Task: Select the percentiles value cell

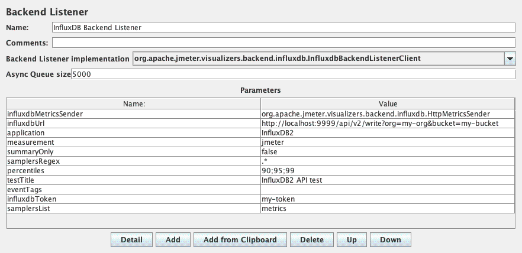Action: tap(388, 171)
